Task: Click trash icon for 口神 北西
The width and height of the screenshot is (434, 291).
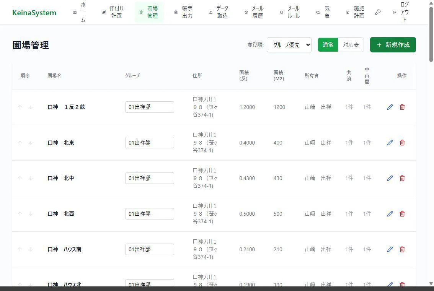Action: (x=402, y=214)
